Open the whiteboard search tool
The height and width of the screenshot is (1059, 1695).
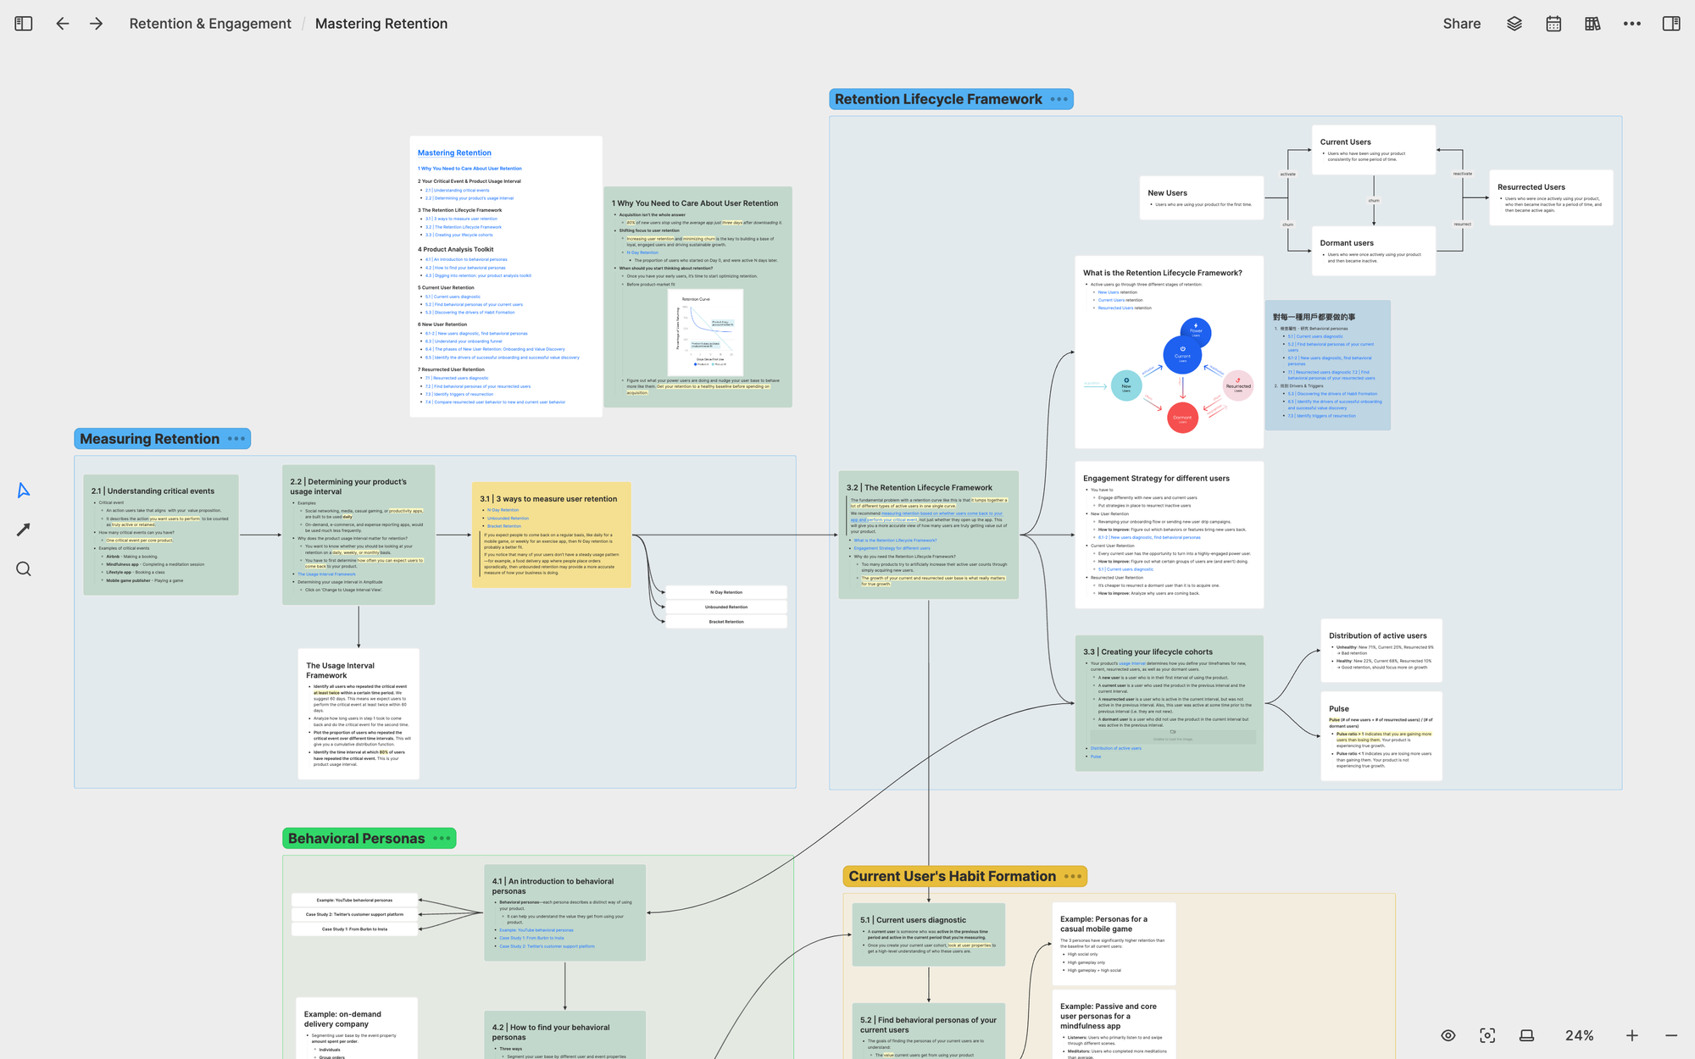pyautogui.click(x=24, y=569)
